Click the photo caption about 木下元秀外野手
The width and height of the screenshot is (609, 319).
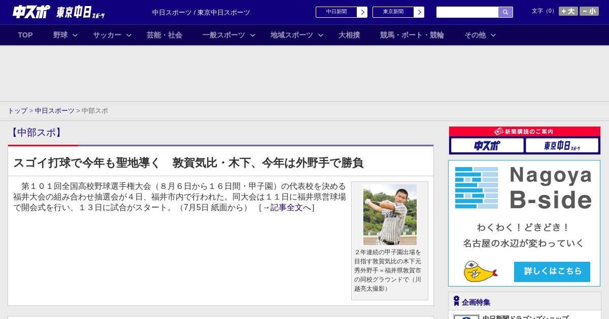click(x=389, y=270)
